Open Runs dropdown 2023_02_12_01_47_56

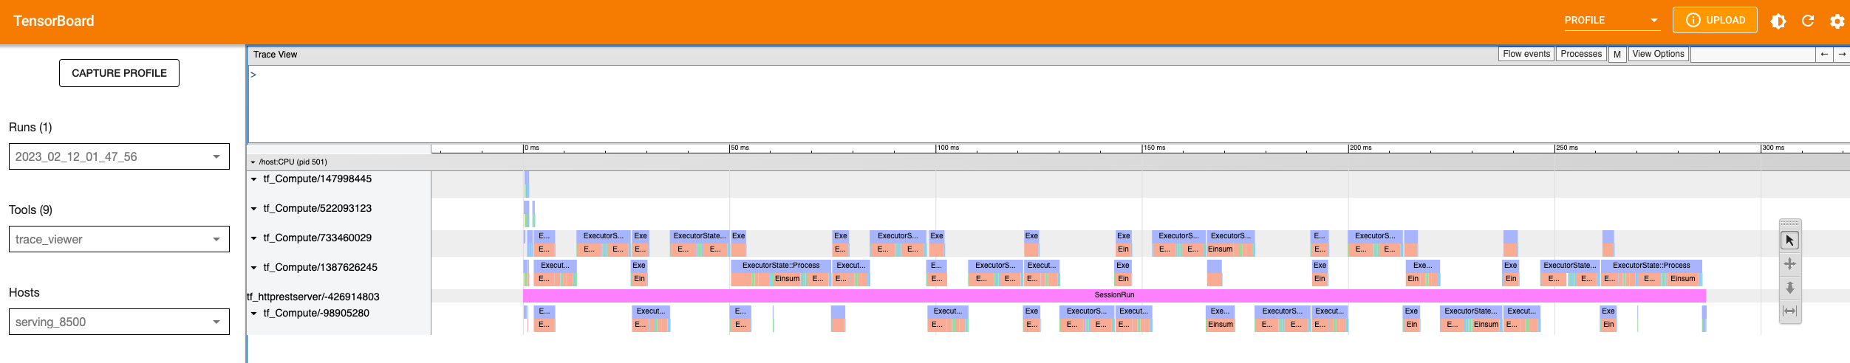[119, 156]
